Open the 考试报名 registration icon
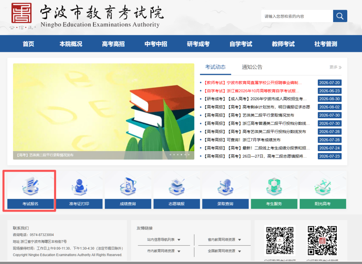Screen dimensions: 362x264 click(x=31, y=186)
